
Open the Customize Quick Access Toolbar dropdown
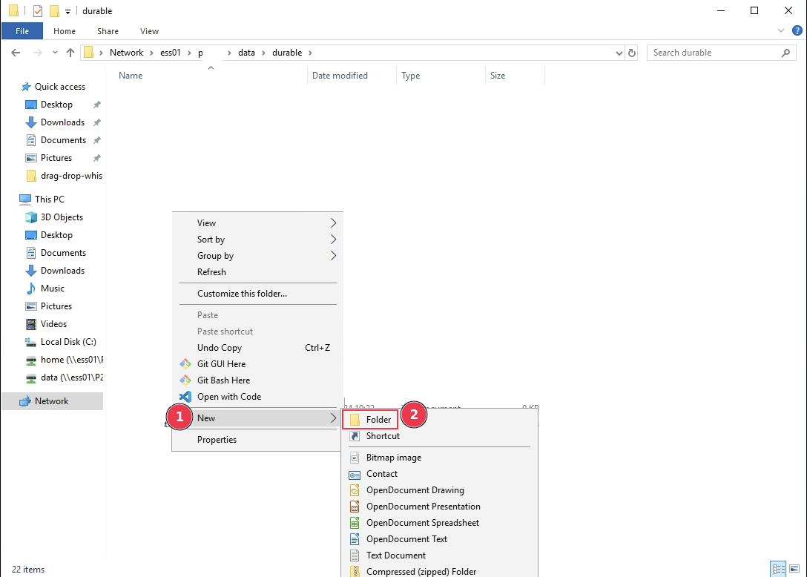point(67,11)
